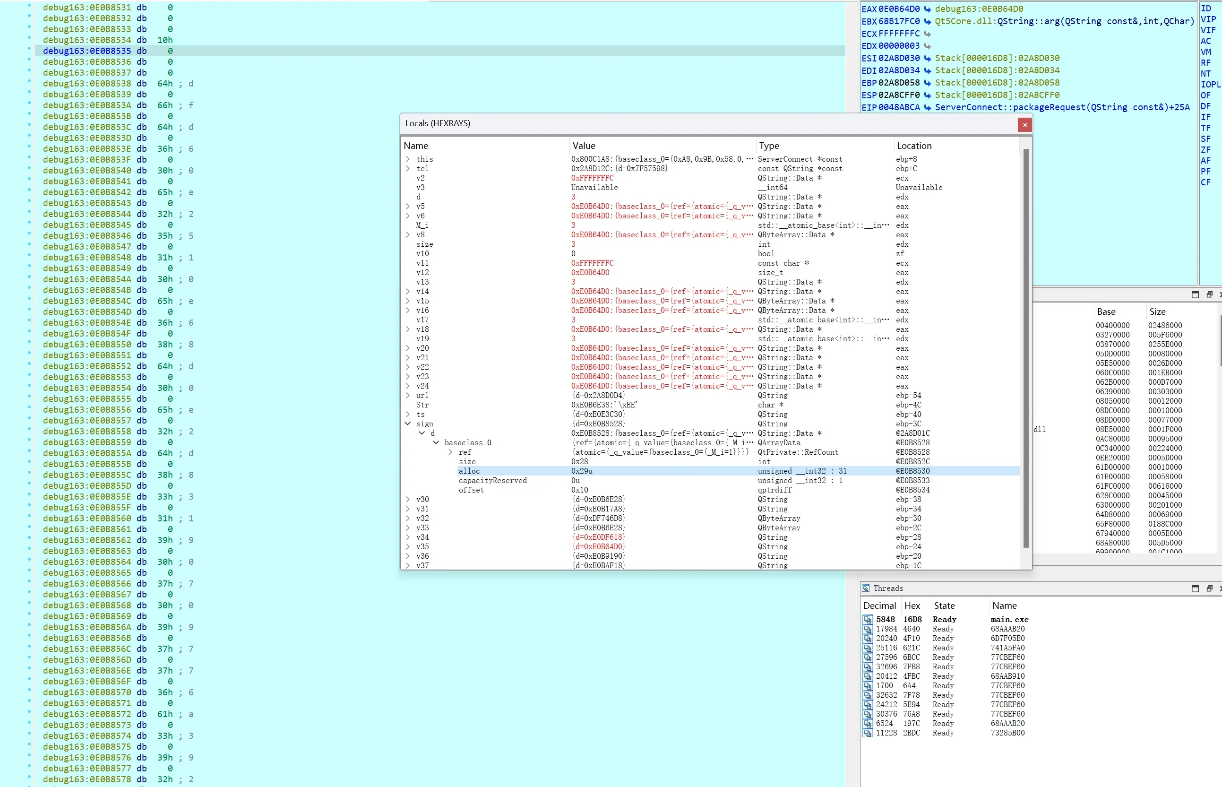The width and height of the screenshot is (1222, 787).
Task: Maximize the Threads panel
Action: point(1195,588)
